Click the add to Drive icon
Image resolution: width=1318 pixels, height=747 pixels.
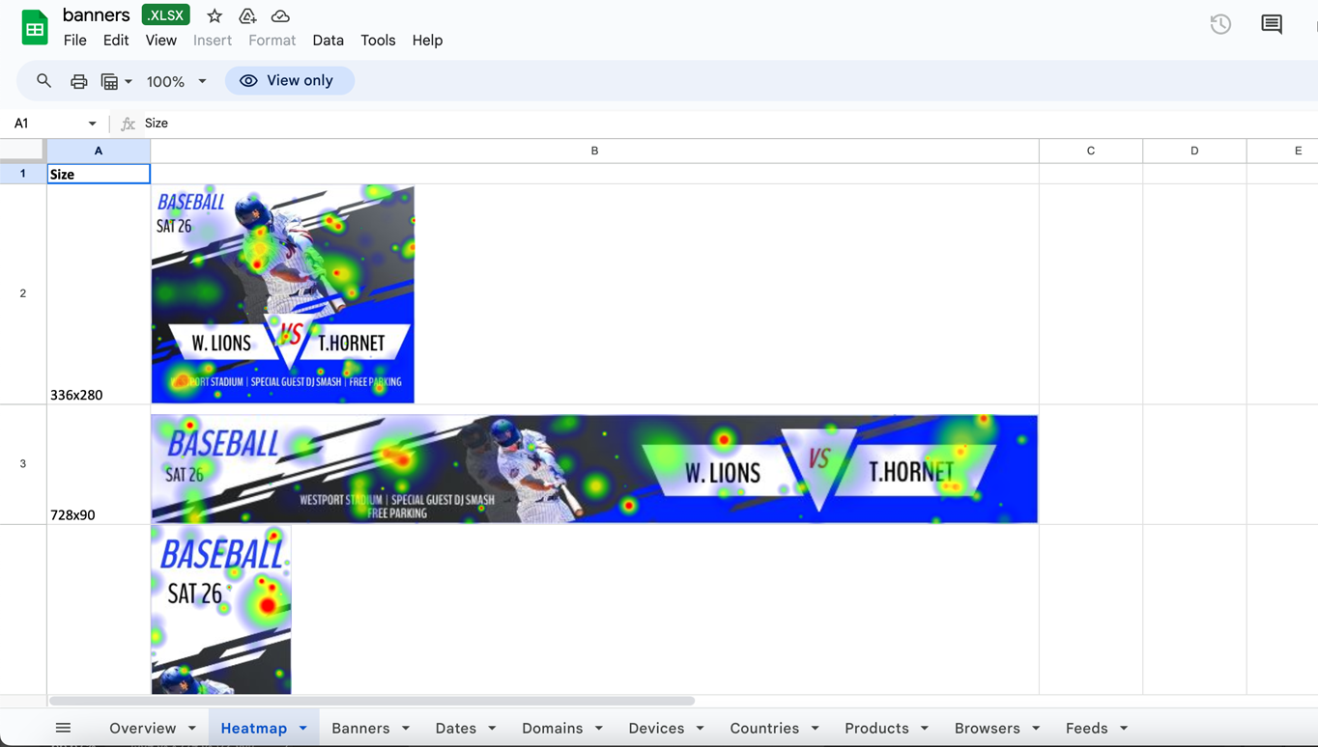pos(247,16)
